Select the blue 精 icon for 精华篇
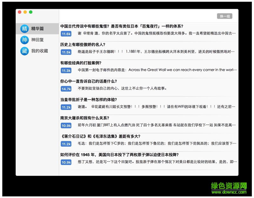 coord(24,29)
